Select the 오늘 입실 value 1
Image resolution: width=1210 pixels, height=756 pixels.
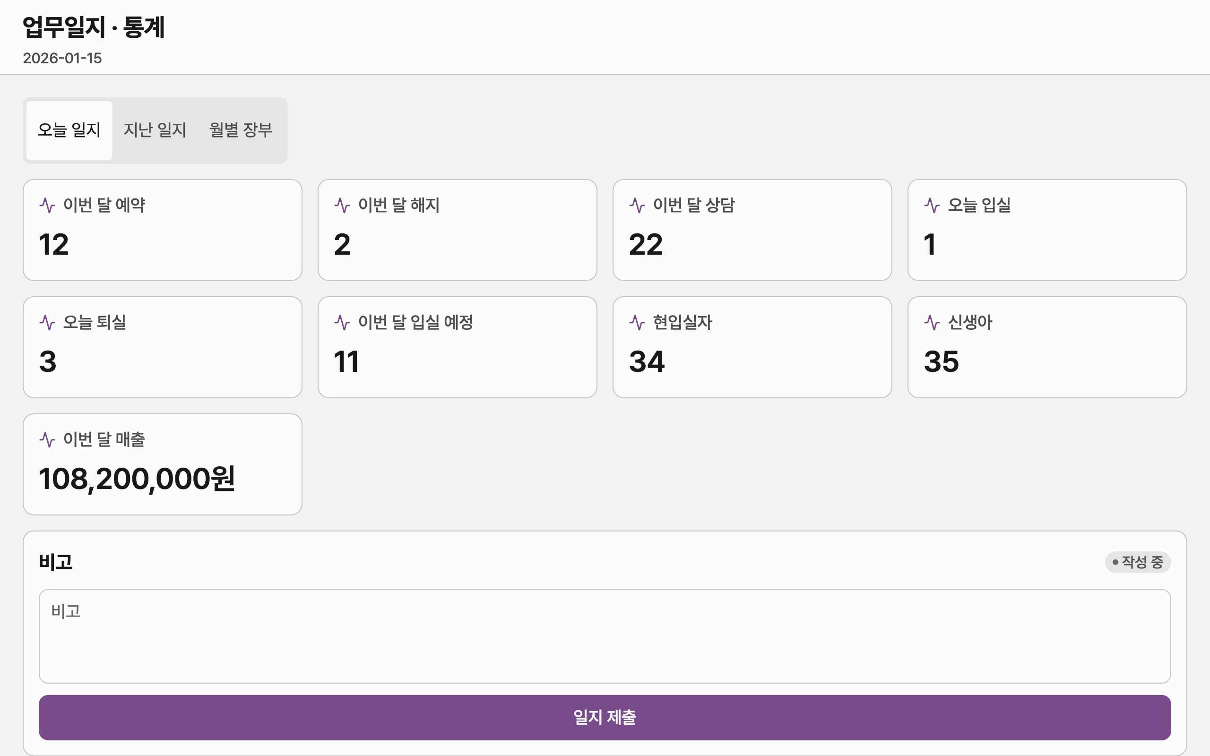point(930,244)
